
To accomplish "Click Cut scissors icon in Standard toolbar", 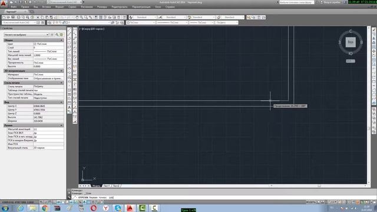I will (x=38, y=17).
